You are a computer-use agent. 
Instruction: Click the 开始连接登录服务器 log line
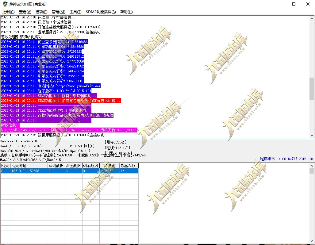(x=53, y=27)
